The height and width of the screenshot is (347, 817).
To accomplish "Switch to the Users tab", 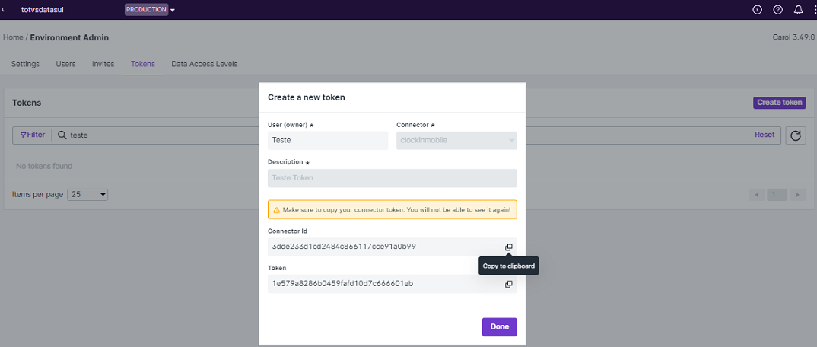I will (x=65, y=64).
